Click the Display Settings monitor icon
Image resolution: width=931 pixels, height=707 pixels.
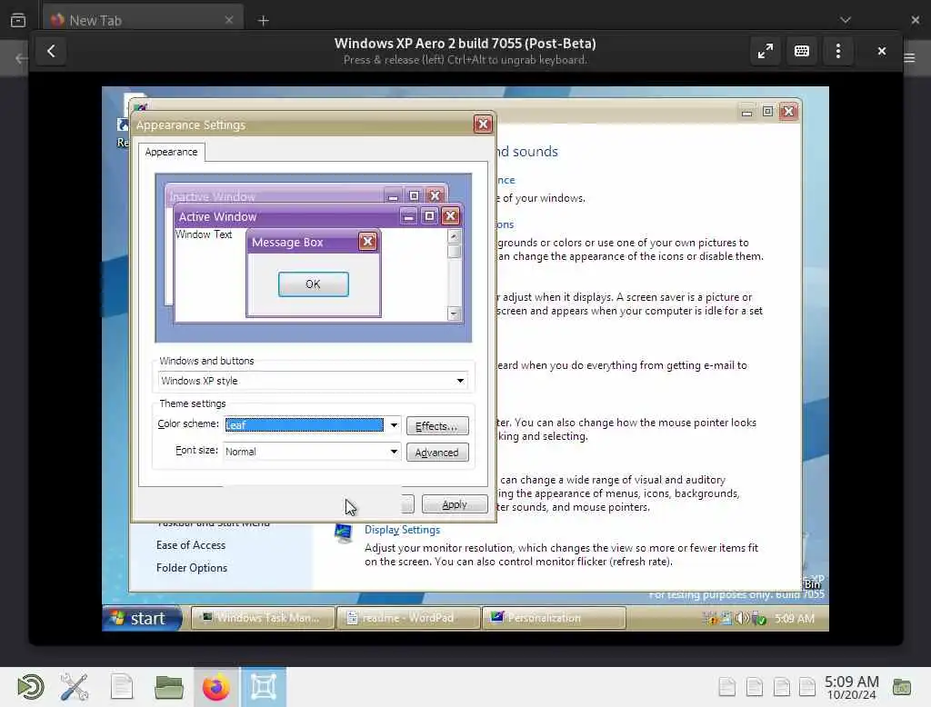[343, 533]
